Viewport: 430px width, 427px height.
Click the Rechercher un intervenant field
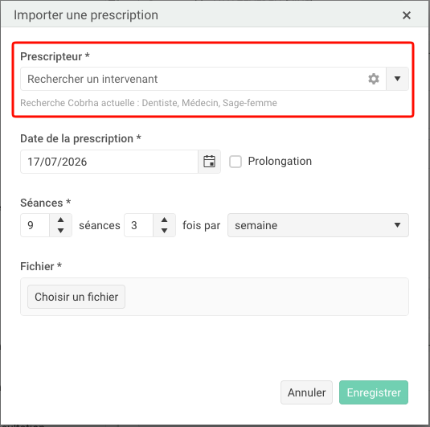coord(194,79)
